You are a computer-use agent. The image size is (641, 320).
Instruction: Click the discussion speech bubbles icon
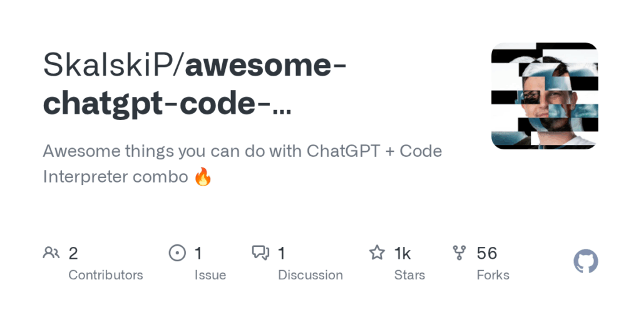click(x=260, y=253)
